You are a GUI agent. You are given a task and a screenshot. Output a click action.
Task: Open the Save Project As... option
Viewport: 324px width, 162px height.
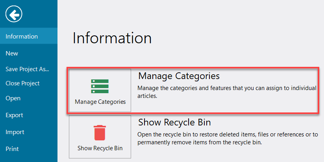(27, 69)
